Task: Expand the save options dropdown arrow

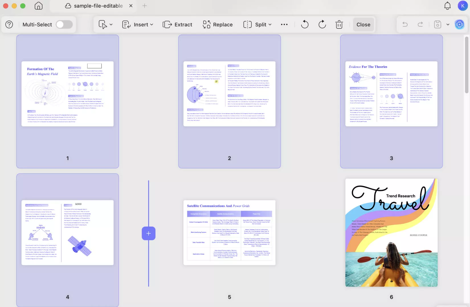Action: pyautogui.click(x=448, y=24)
